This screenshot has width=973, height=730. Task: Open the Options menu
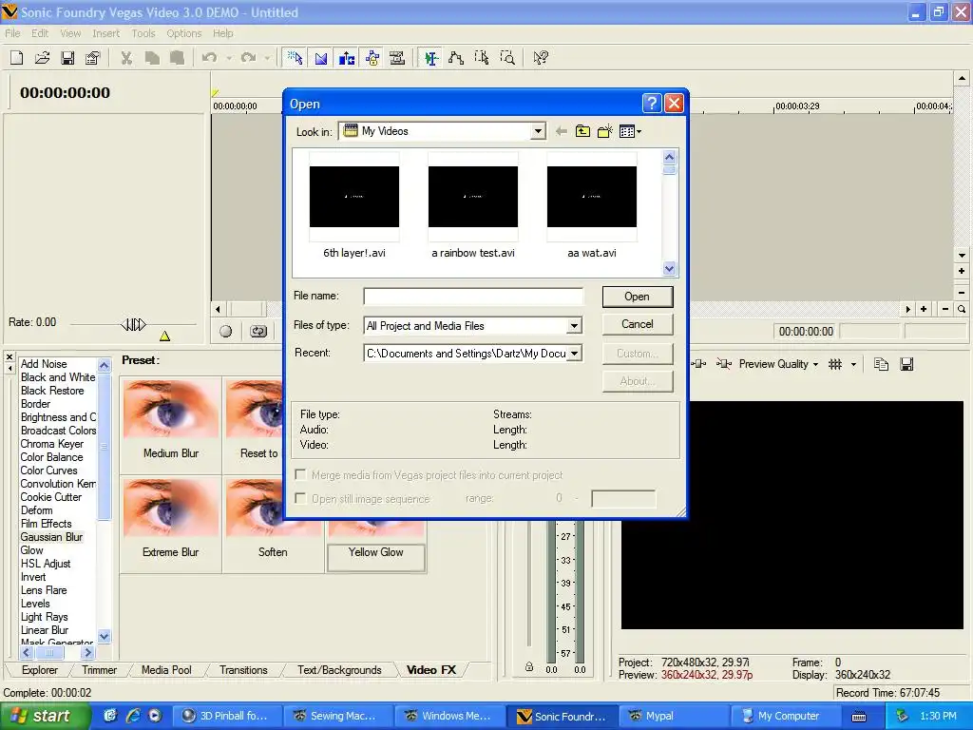coord(183,33)
